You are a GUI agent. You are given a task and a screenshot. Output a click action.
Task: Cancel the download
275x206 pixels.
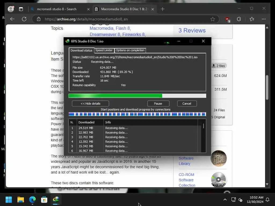tap(187, 104)
